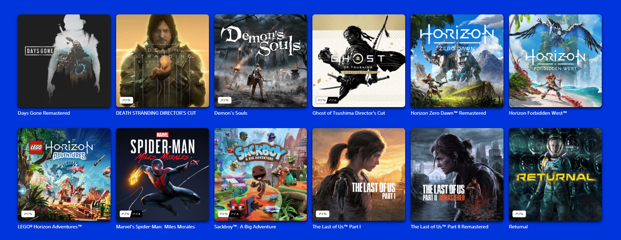Open the Horizon Forbidden West cover art

pyautogui.click(x=555, y=61)
